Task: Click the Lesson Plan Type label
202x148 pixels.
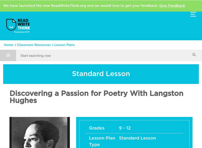Action: [102, 141]
